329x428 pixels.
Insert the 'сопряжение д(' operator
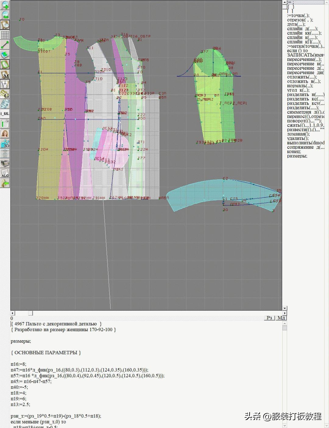[306, 147]
